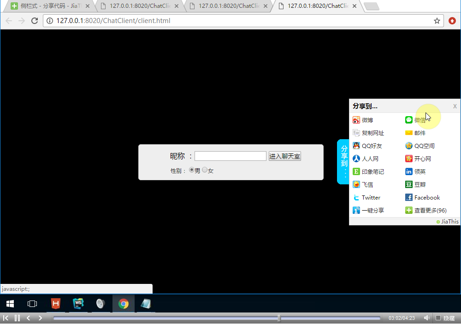Close the share panel with X

(455, 106)
